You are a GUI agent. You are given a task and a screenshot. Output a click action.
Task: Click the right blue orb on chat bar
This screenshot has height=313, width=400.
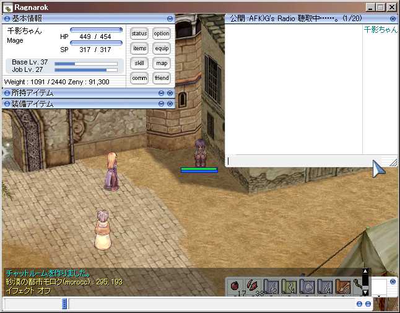pos(368,304)
